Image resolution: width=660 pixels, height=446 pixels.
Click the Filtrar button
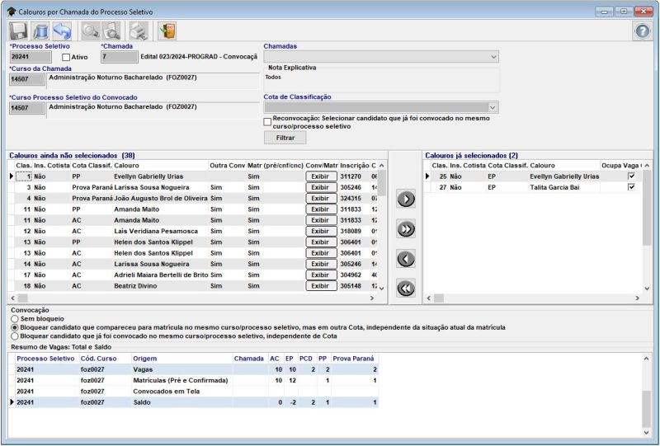(x=285, y=138)
